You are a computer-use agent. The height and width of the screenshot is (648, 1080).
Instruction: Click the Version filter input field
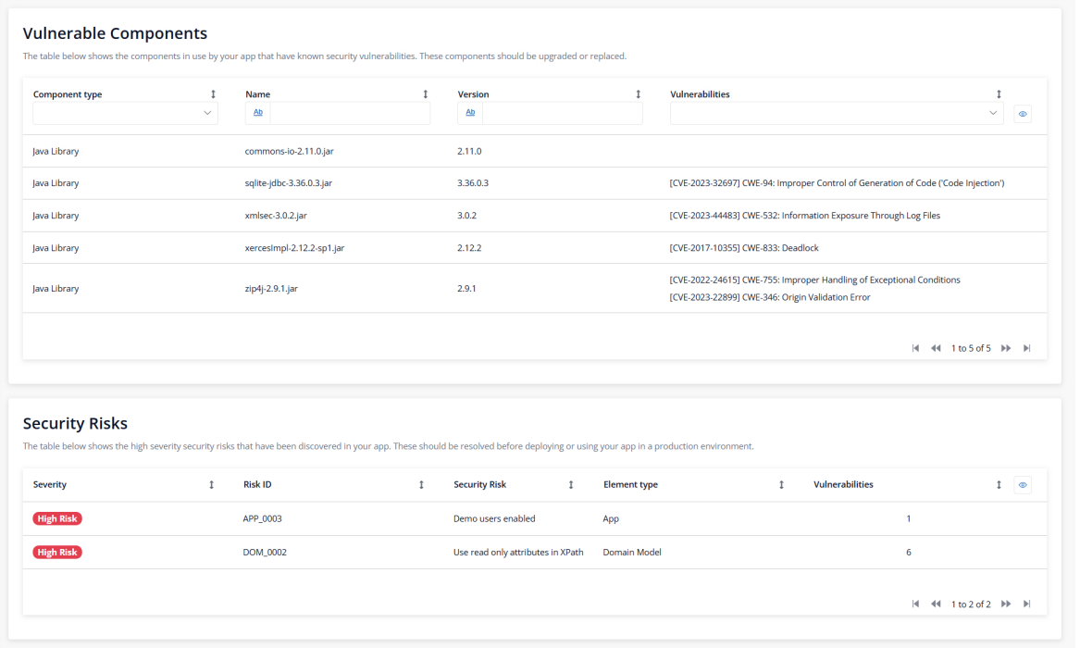[562, 113]
